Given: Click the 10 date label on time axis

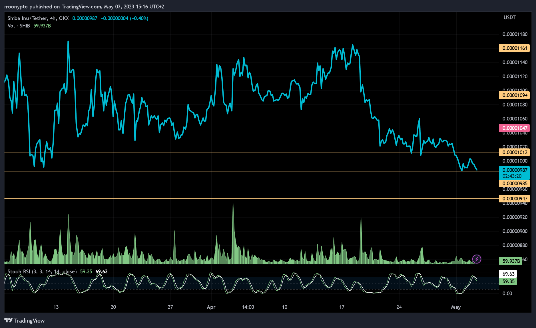Looking at the screenshot, I should [x=285, y=307].
